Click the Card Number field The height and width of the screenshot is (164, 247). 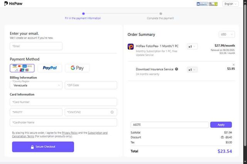(63, 102)
